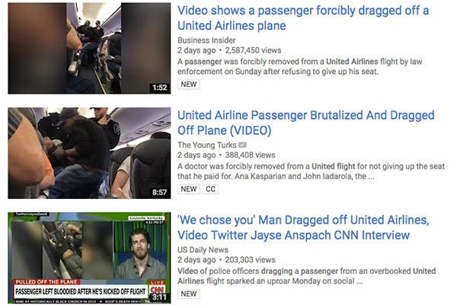This screenshot has height=305, width=457.
Task: Click the 2,587,450 views metadata line
Action: (x=229, y=50)
